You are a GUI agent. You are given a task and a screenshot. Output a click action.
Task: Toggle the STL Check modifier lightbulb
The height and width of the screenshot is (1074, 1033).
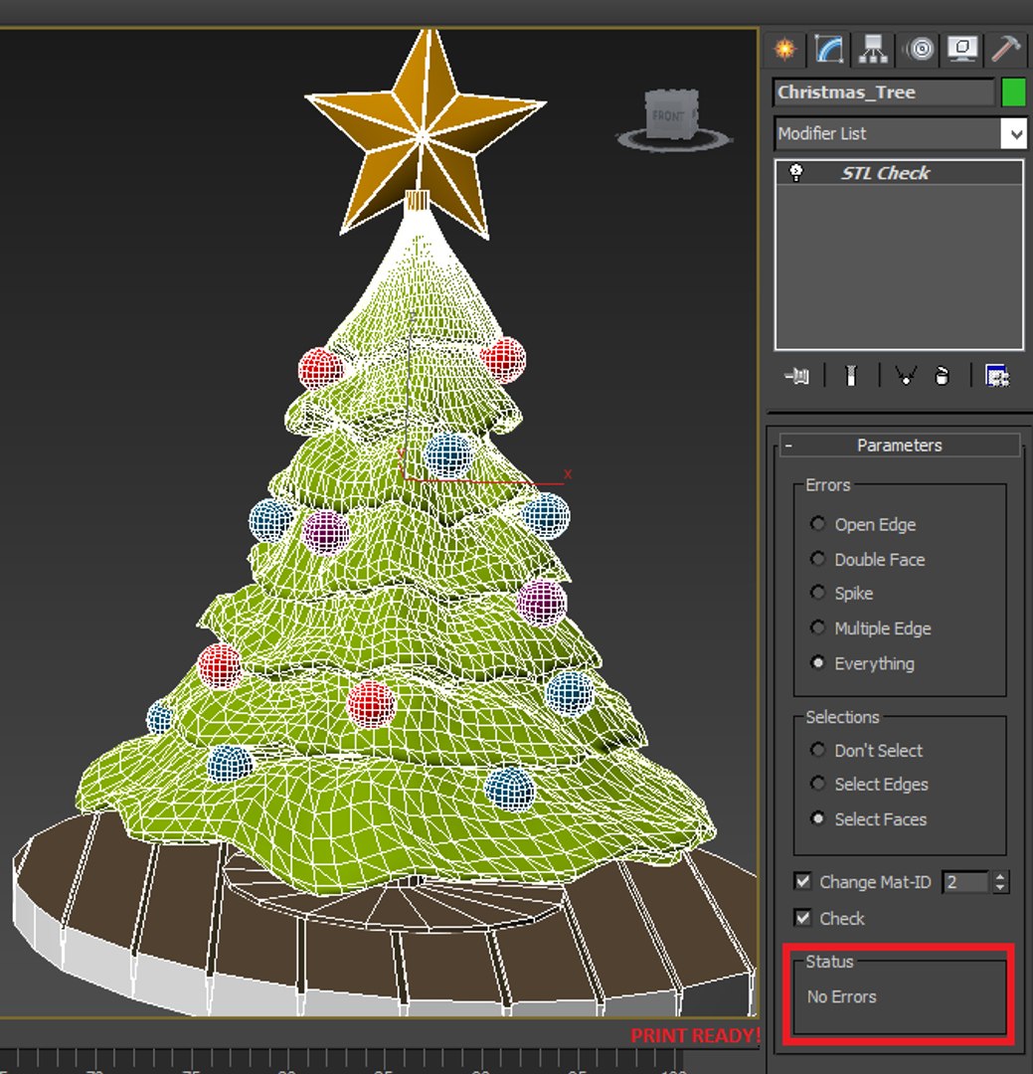coord(796,173)
